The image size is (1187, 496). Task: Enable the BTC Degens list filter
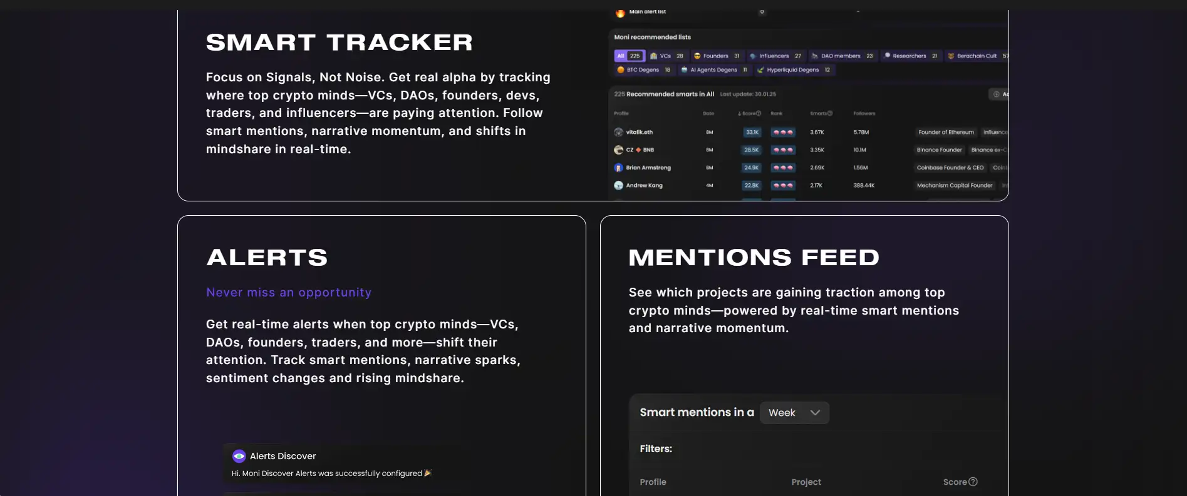point(643,70)
